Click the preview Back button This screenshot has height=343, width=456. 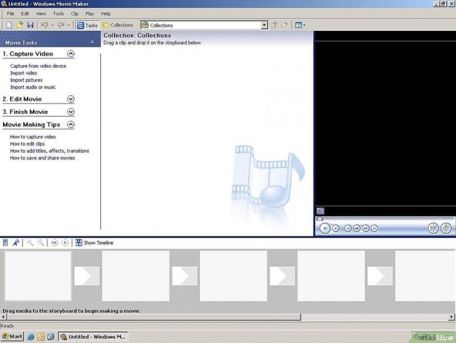click(x=348, y=228)
